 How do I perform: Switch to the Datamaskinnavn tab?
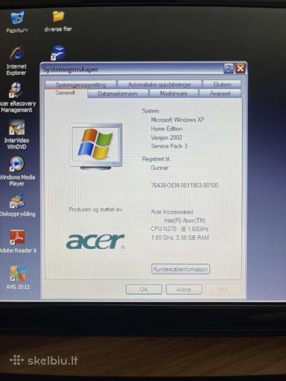[118, 94]
